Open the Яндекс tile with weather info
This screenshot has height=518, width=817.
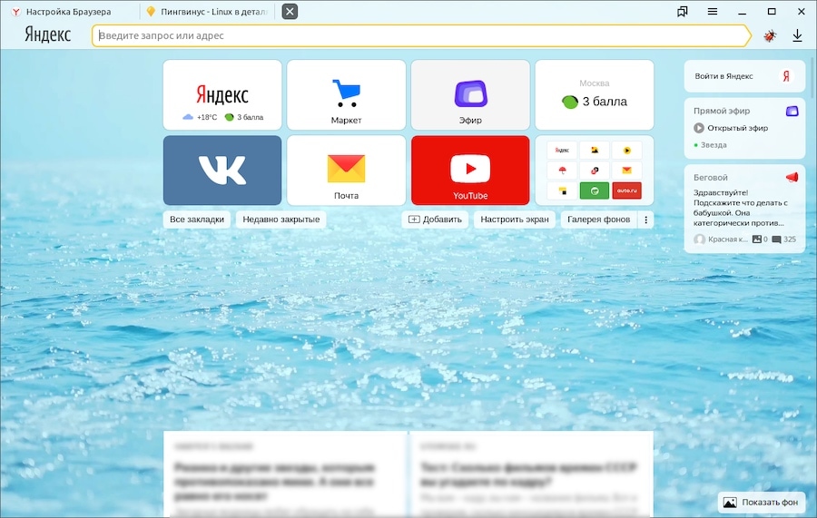click(x=222, y=94)
